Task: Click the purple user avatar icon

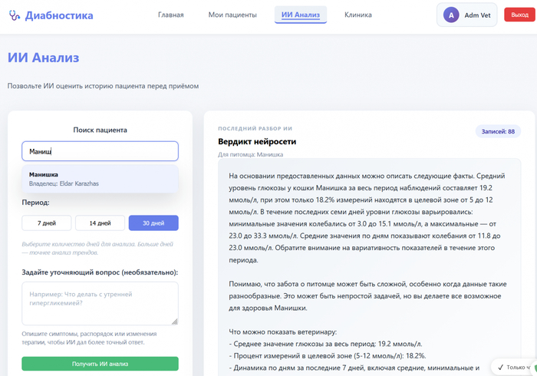Action: pos(452,15)
